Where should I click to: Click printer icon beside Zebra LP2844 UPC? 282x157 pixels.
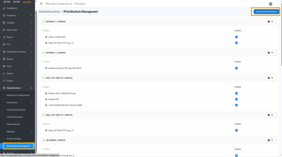click(46, 37)
